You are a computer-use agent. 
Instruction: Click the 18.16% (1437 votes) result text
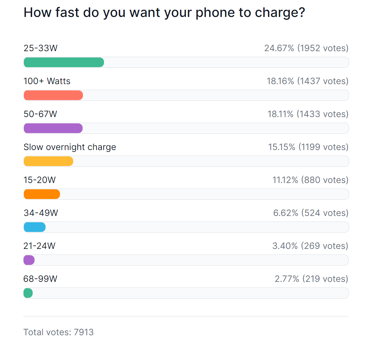308,81
